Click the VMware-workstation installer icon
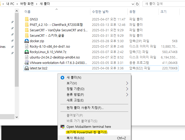185x140 pixels. pyautogui.click(x=27, y=63)
